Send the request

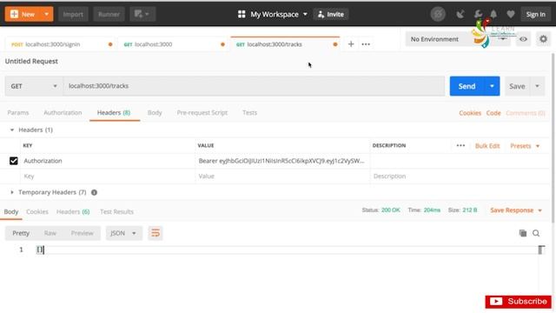tap(467, 86)
